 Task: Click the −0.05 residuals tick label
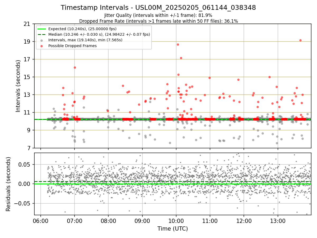tap(22, 204)
